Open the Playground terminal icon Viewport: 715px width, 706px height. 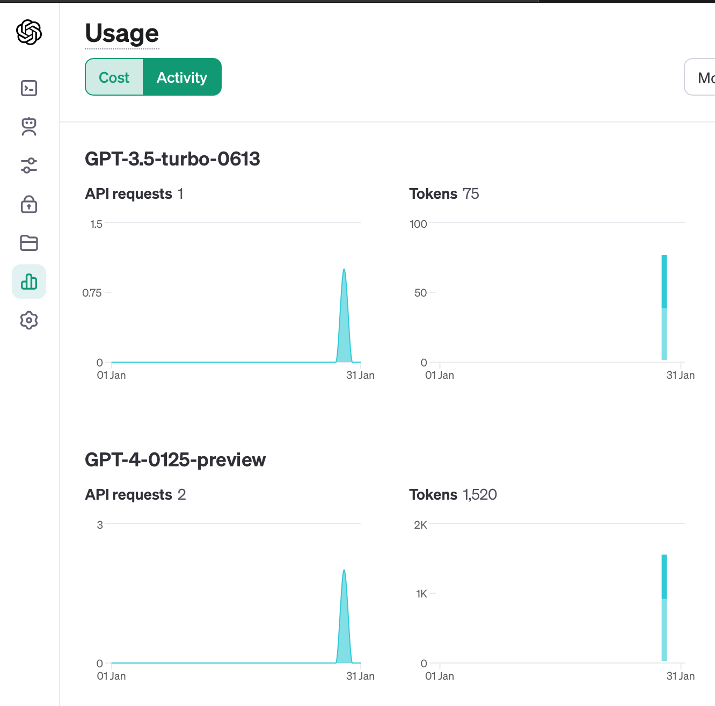pos(29,88)
